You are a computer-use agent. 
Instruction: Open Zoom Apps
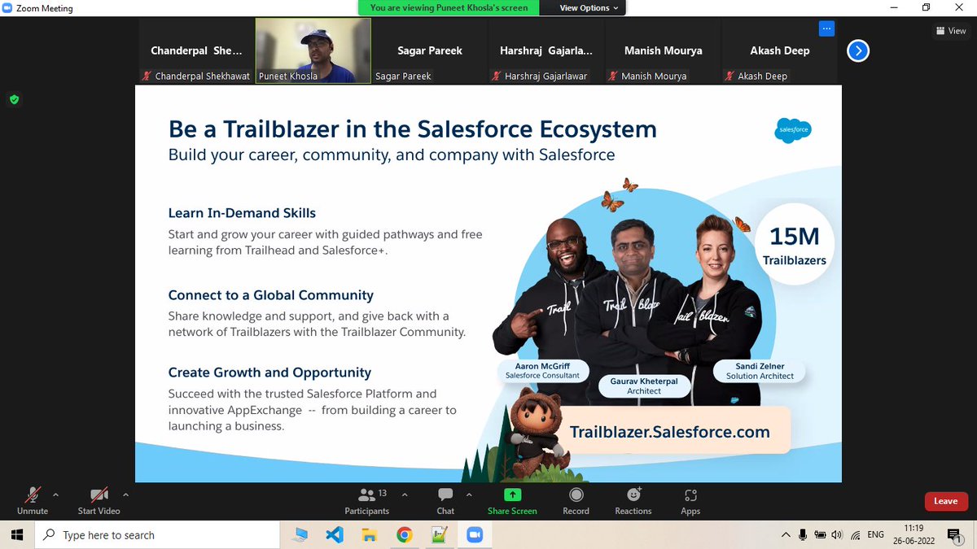(690, 500)
